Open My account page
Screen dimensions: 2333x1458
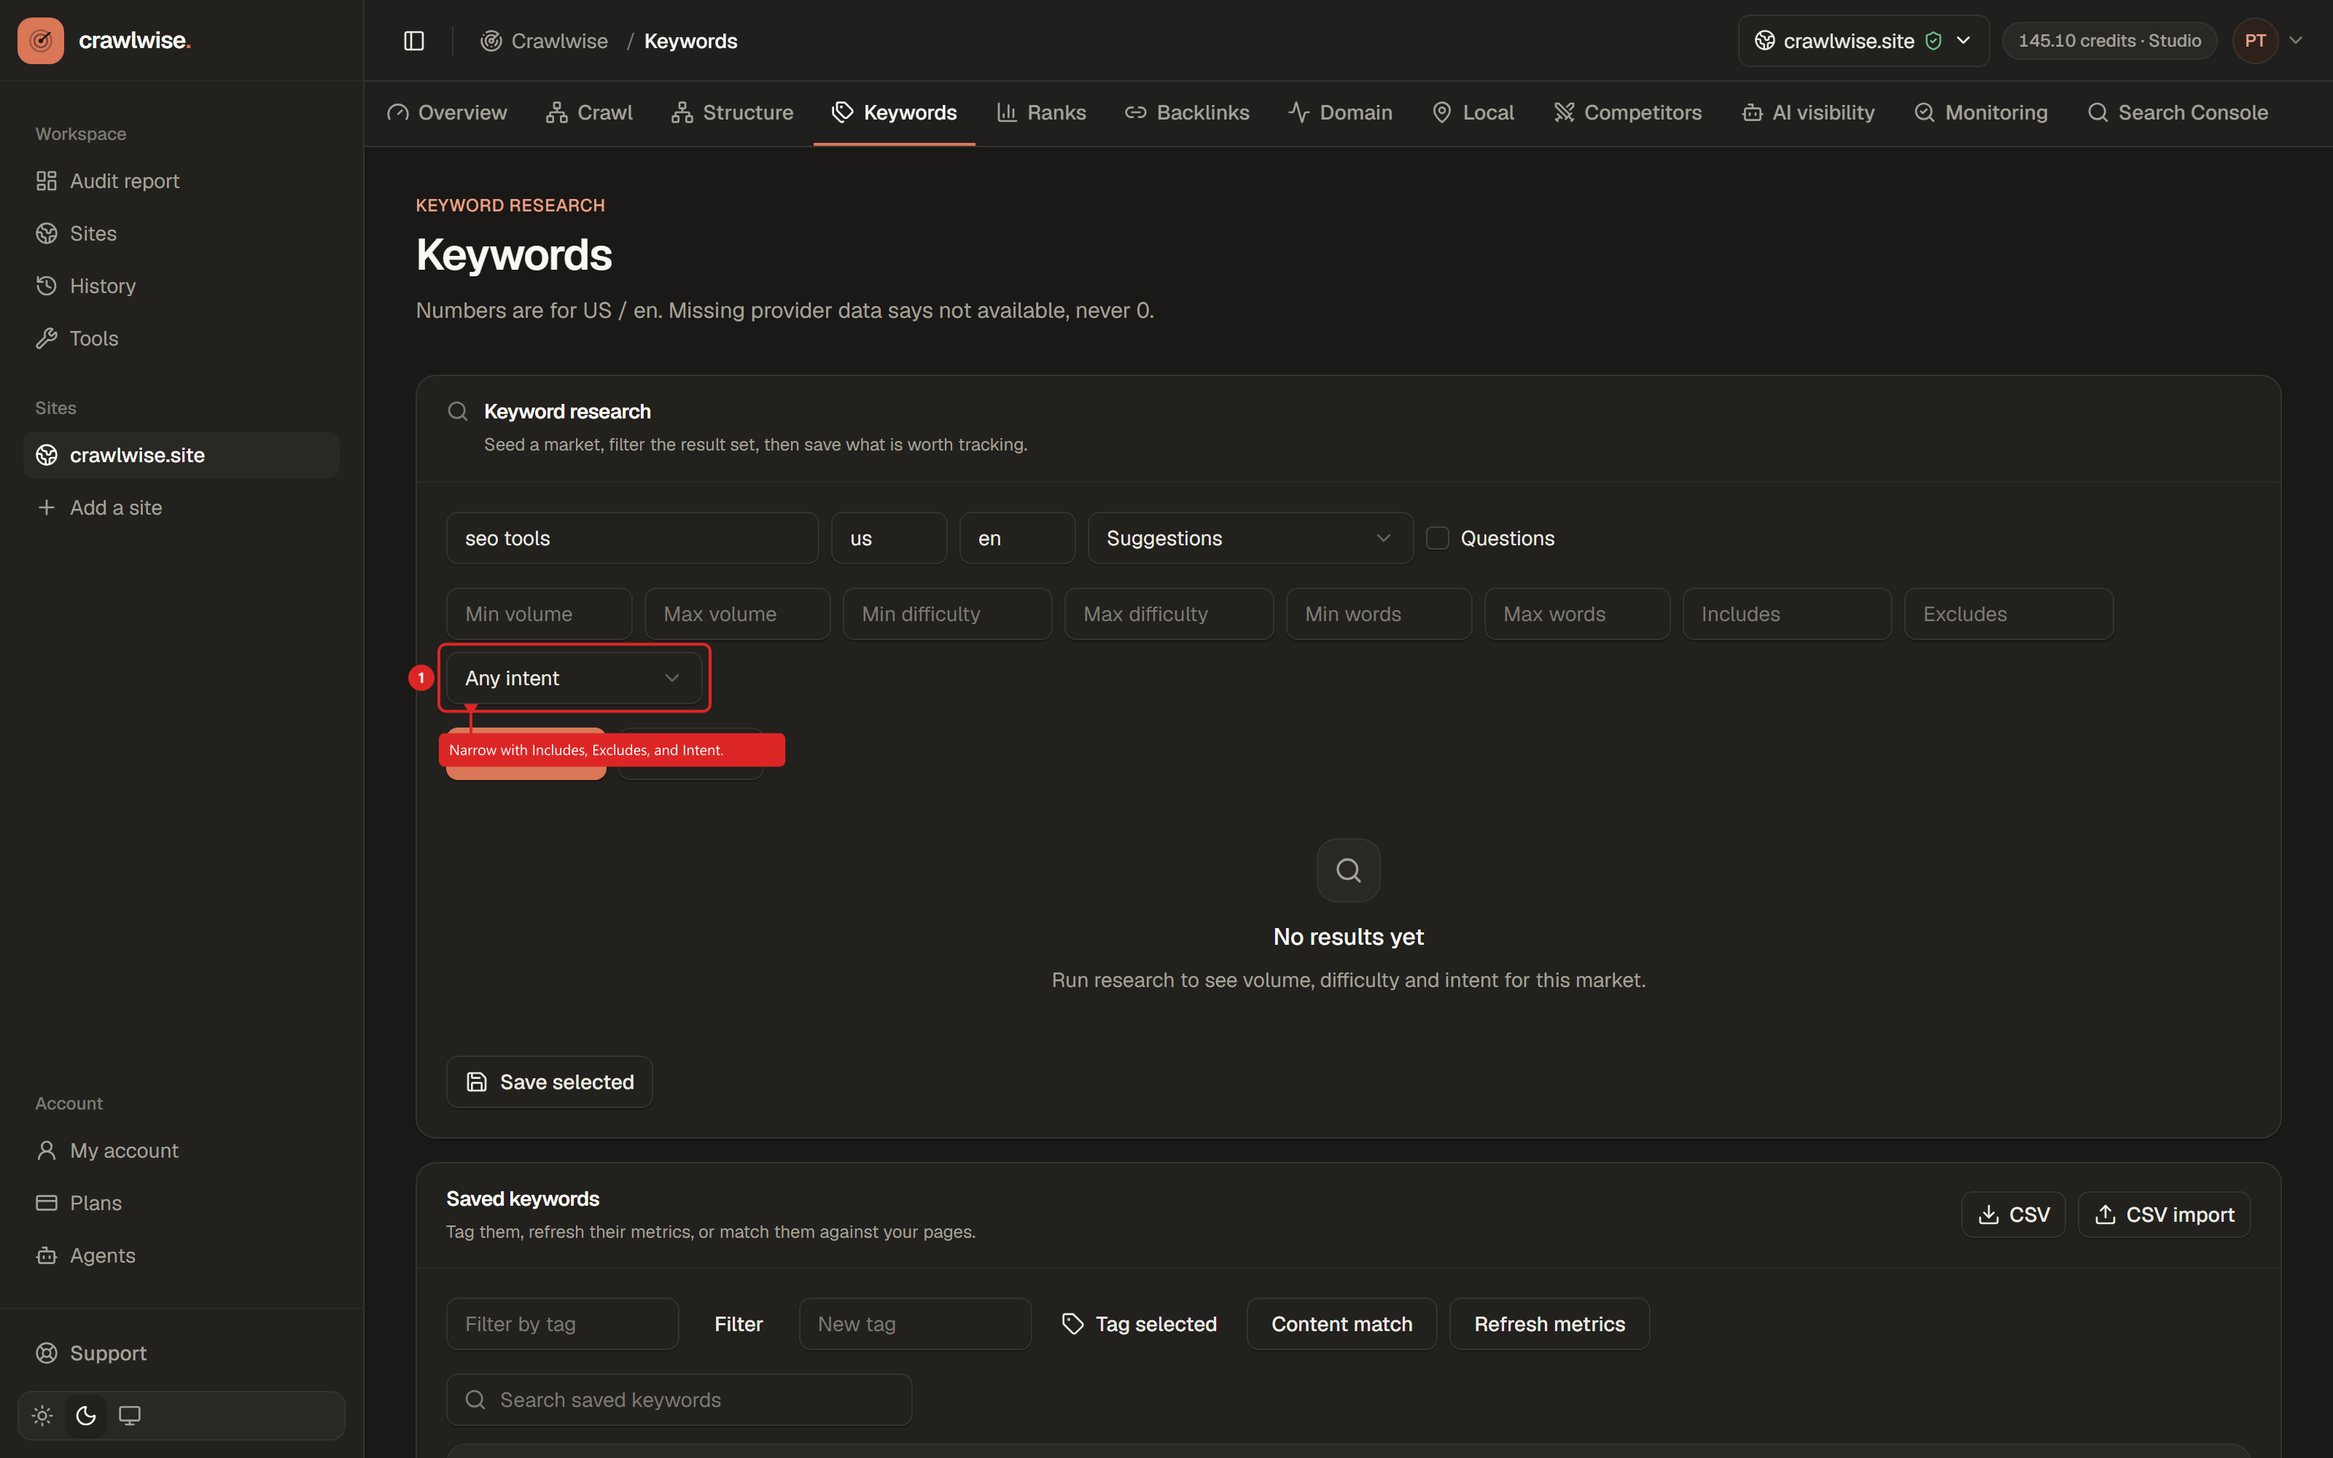pyautogui.click(x=182, y=1150)
